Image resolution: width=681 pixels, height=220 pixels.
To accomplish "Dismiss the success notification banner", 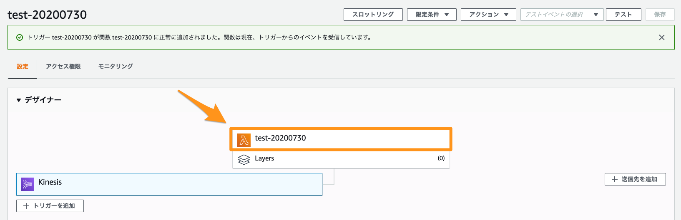I will (661, 37).
